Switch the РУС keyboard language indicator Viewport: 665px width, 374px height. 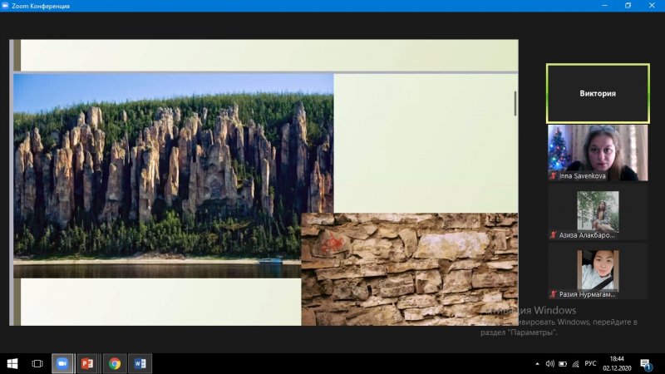click(x=591, y=363)
